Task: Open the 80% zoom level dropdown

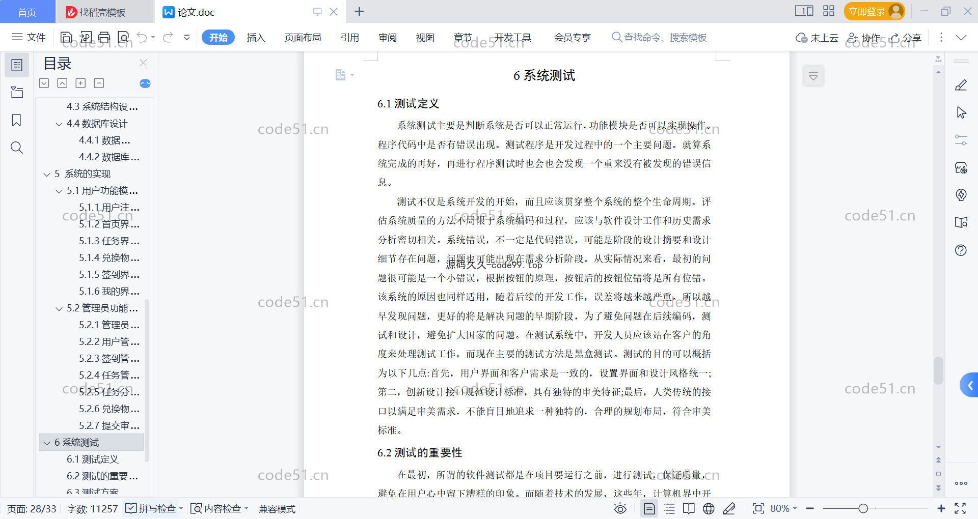Action: [783, 508]
